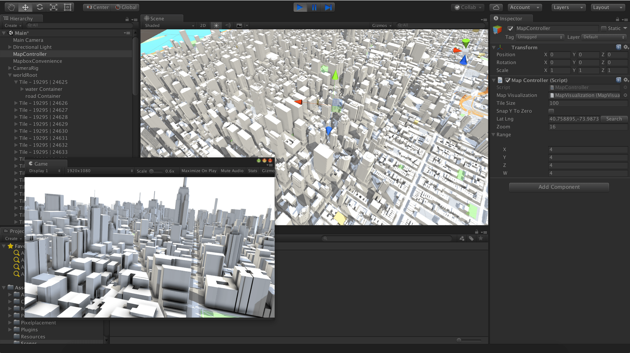Screen dimensions: 630x353
Task: Switch to the Inspector tab
Action: coord(511,18)
